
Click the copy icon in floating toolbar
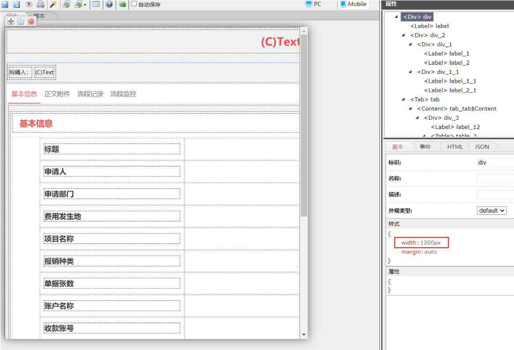tap(21, 21)
